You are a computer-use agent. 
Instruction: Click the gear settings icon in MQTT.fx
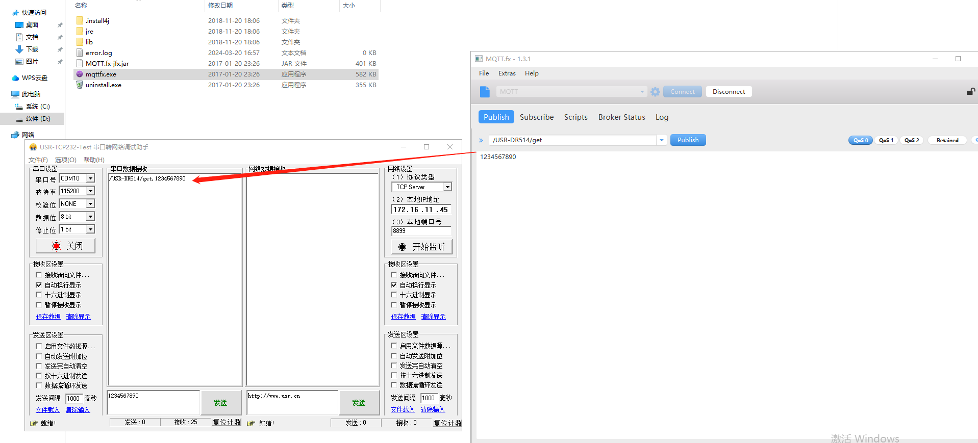655,92
